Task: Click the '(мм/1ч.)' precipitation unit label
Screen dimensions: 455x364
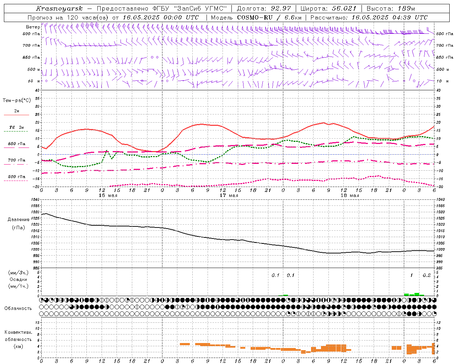Action: click(x=18, y=286)
